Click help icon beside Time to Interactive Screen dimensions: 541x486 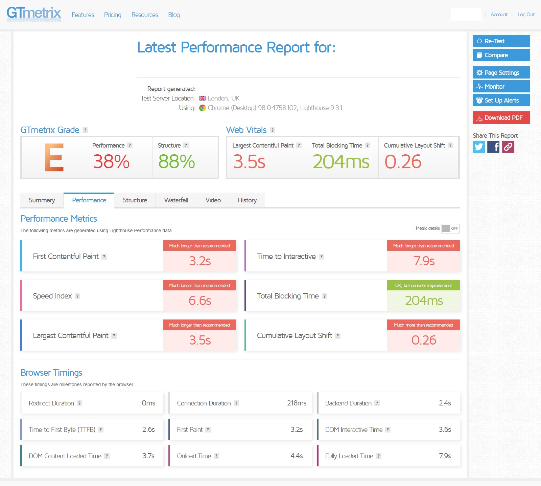pos(322,257)
